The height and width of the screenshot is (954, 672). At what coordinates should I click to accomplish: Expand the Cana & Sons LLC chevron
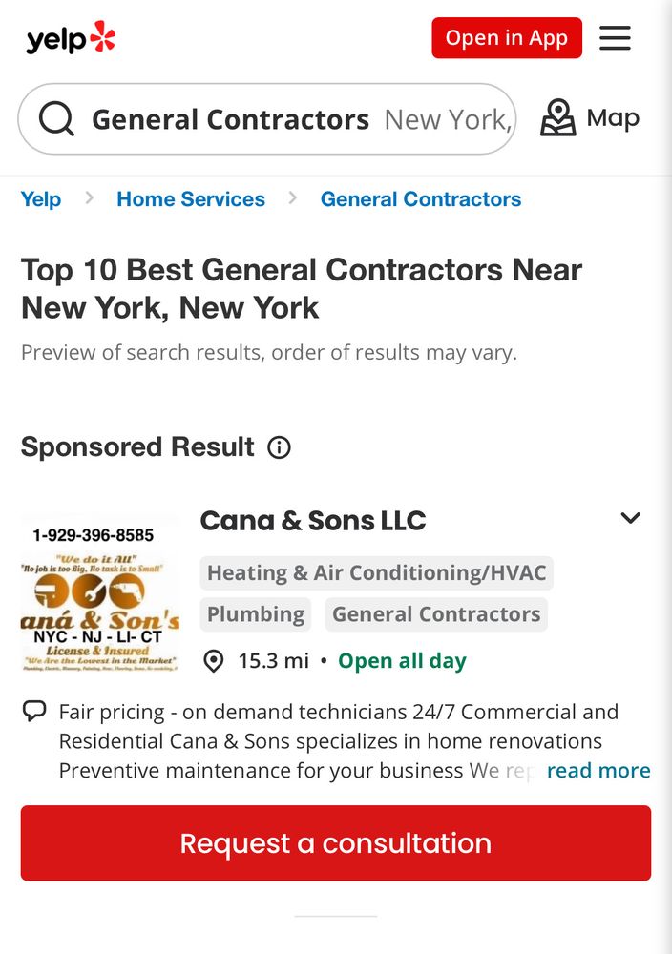click(630, 518)
